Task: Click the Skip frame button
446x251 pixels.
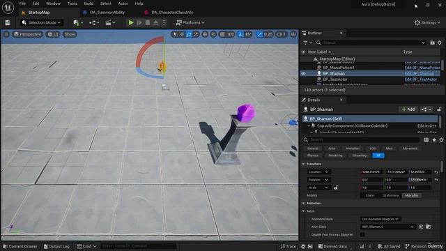Action: pyautogui.click(x=139, y=22)
